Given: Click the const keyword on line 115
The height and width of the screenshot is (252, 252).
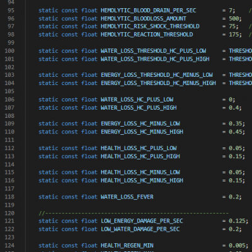Looking at the screenshot, I should tap(69, 173).
